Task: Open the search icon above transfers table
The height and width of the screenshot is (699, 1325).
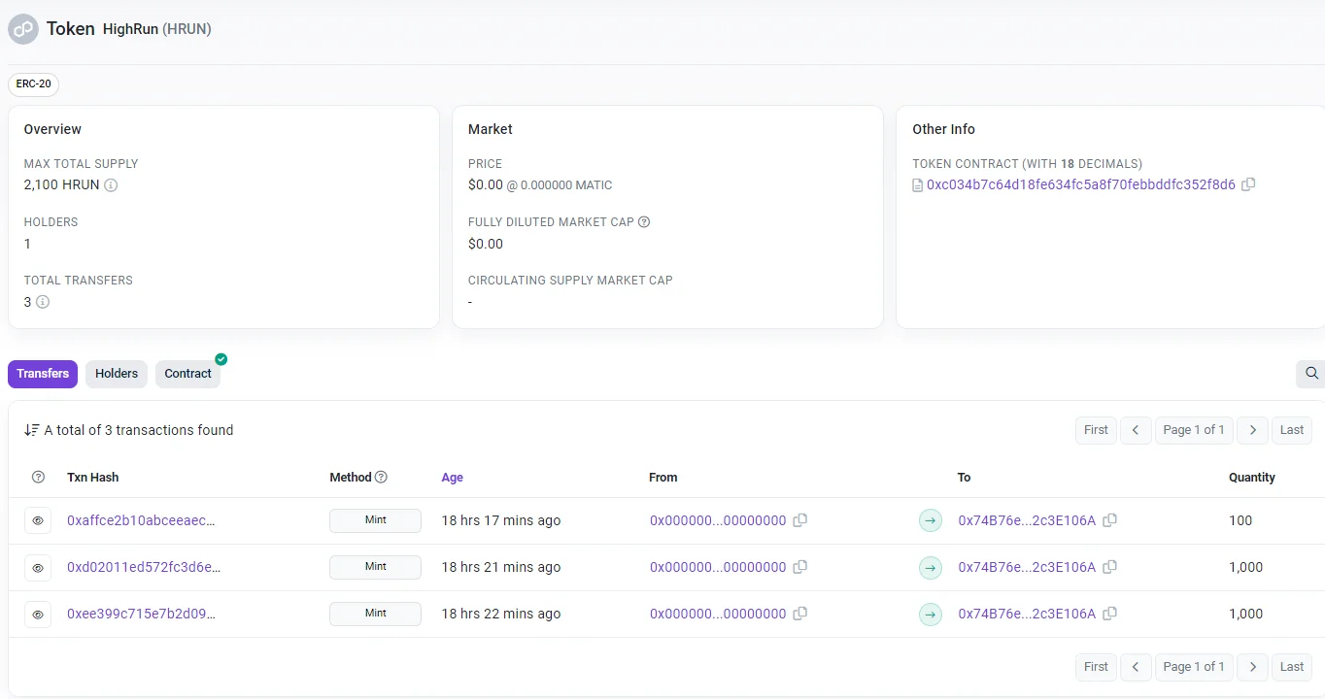Action: click(x=1311, y=374)
